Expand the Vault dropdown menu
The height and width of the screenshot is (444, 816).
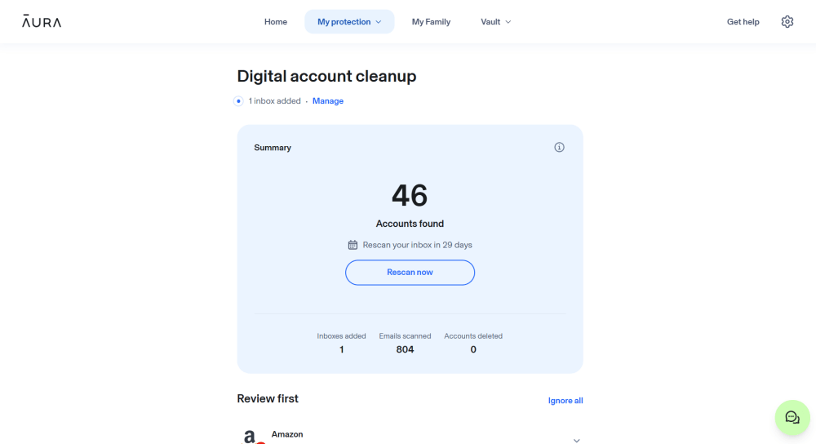coord(495,22)
